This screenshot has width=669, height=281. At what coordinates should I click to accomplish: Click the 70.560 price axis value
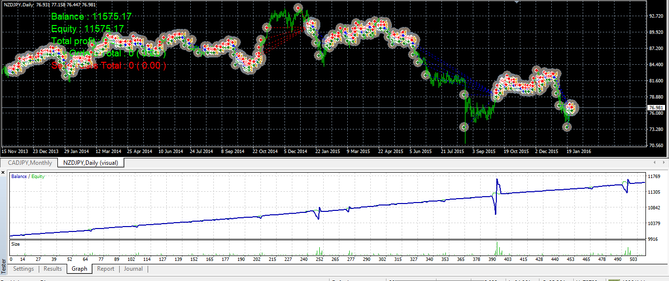tap(656, 146)
